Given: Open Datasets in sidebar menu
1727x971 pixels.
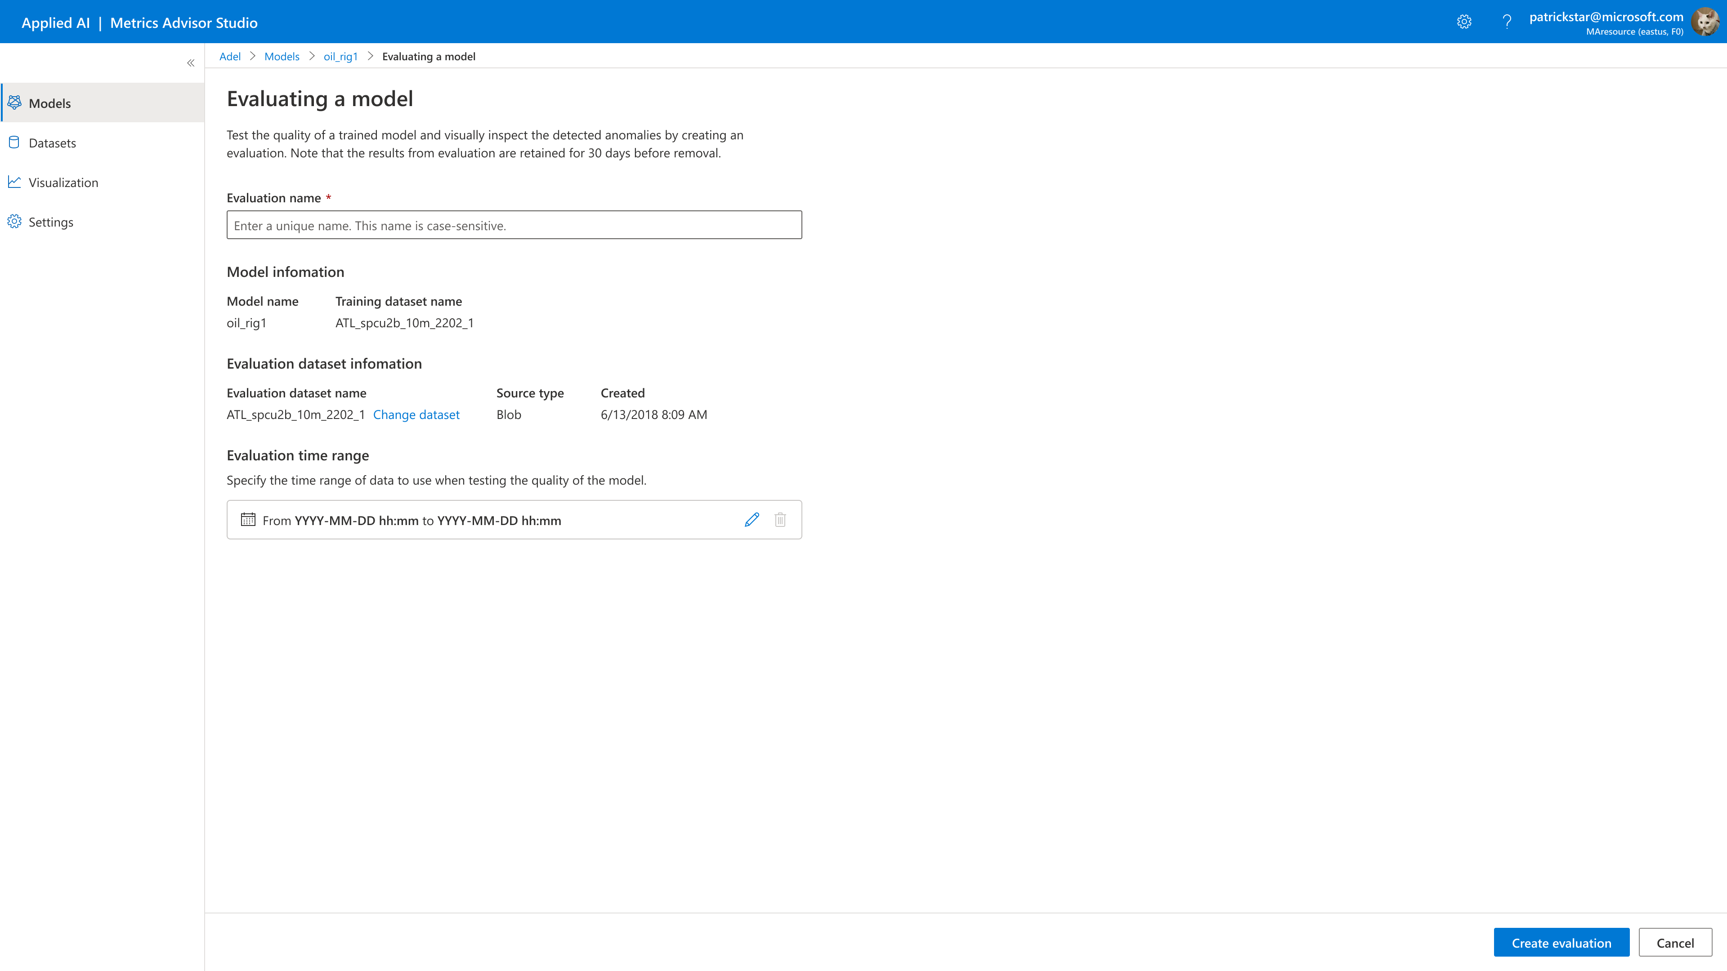Looking at the screenshot, I should (52, 143).
